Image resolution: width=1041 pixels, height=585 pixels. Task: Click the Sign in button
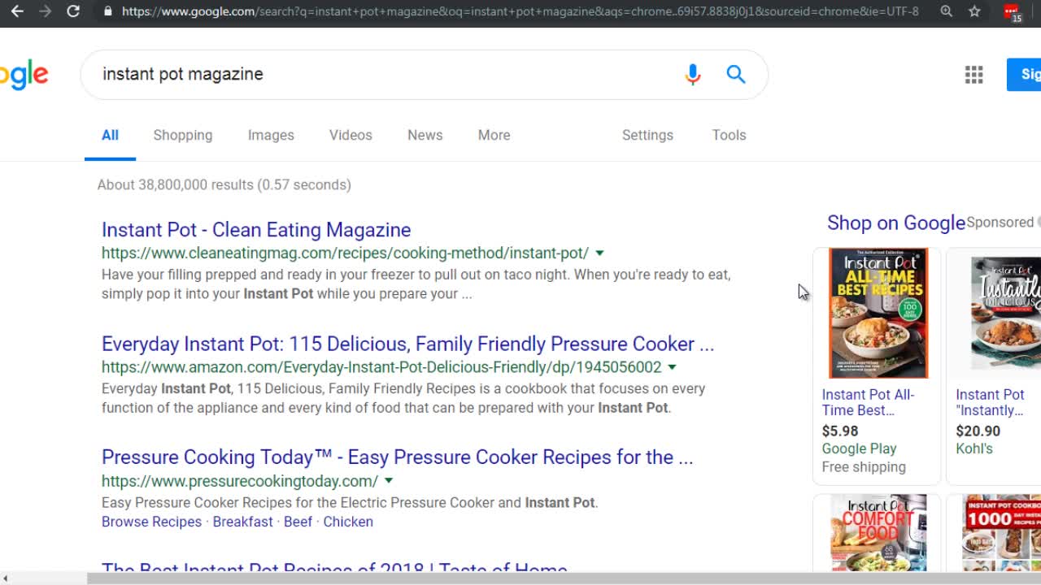point(1025,74)
